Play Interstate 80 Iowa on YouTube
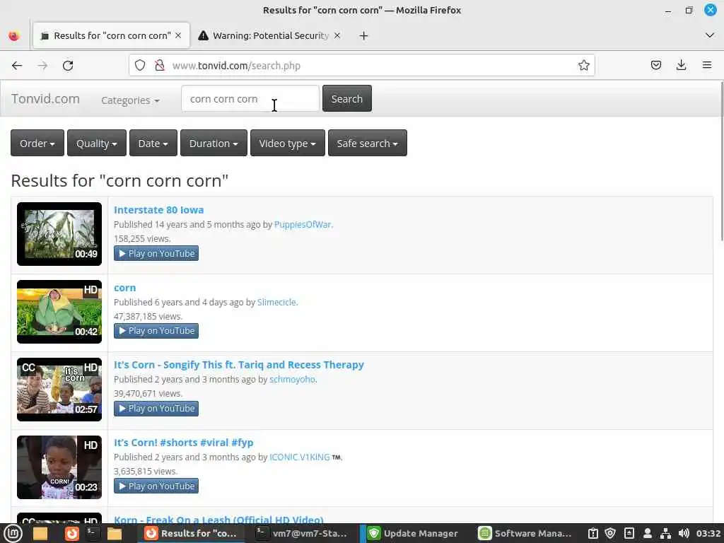Screen dimensions: 724x543 156,254
